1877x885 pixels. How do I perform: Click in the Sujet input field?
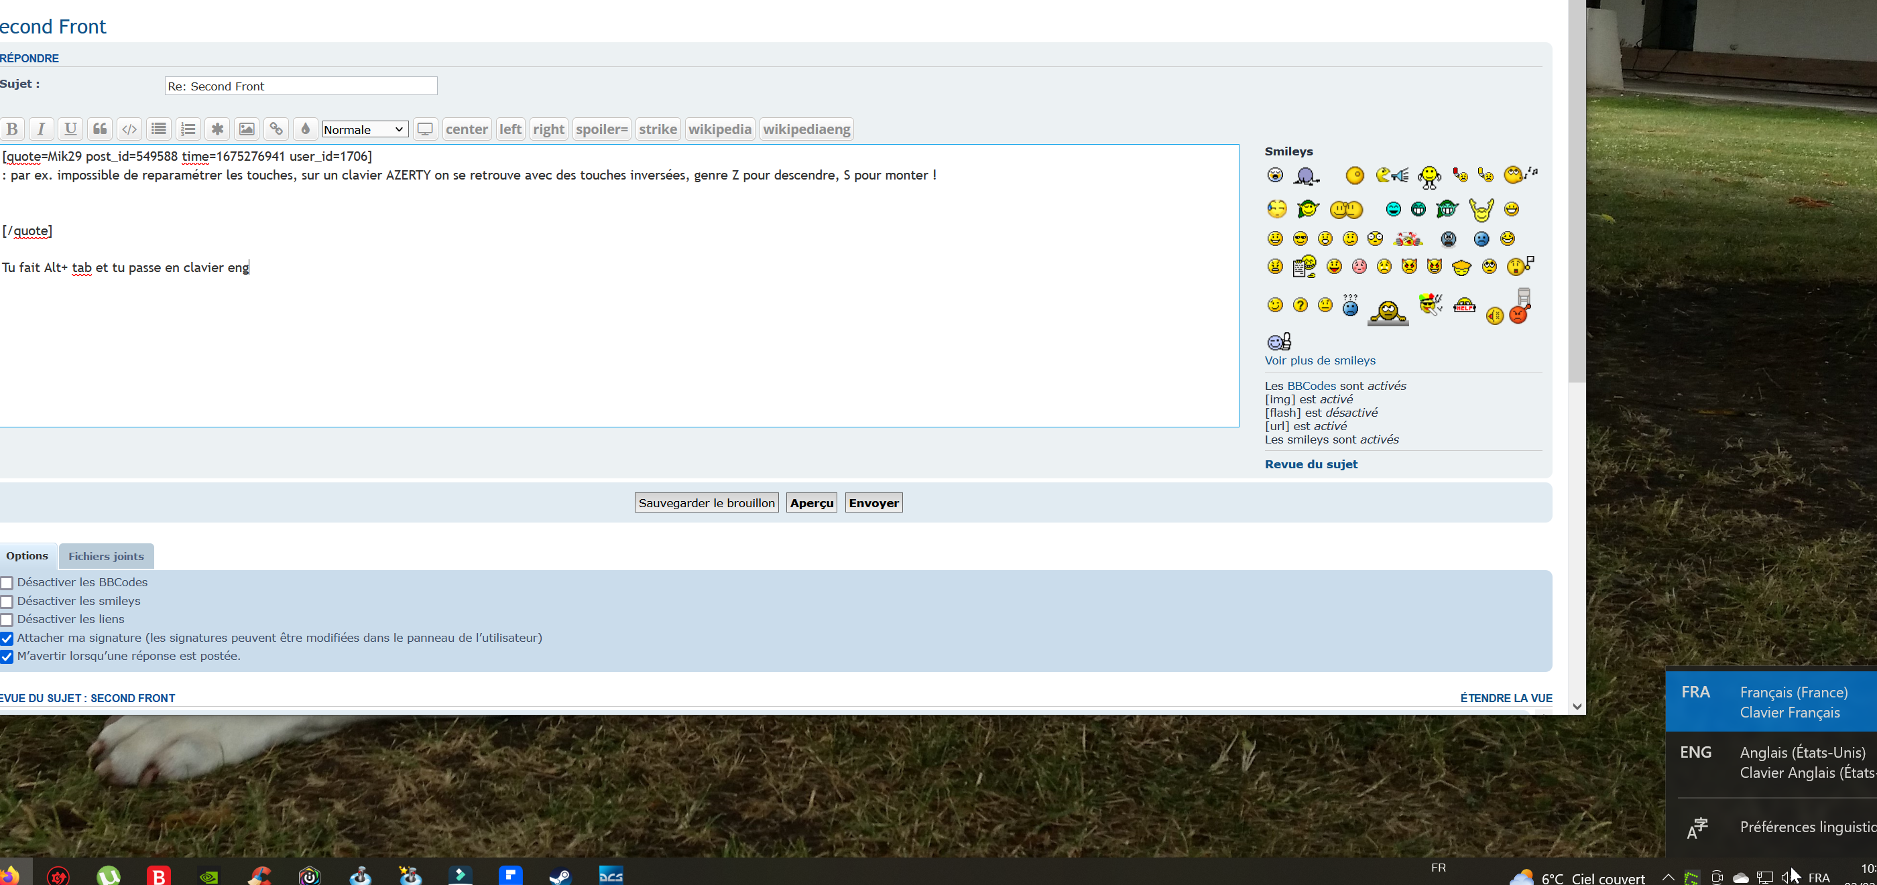pos(300,86)
